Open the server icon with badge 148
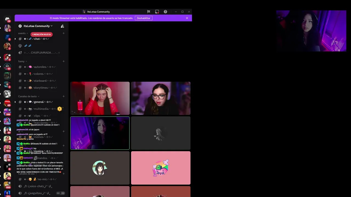The height and width of the screenshot is (197, 351). coord(7,112)
